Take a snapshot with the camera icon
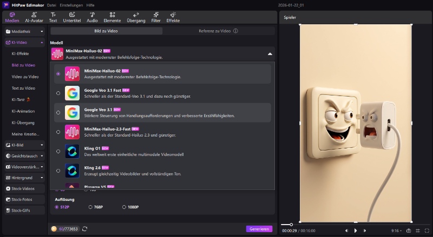Viewport: 433px width, 237px height. click(x=409, y=231)
